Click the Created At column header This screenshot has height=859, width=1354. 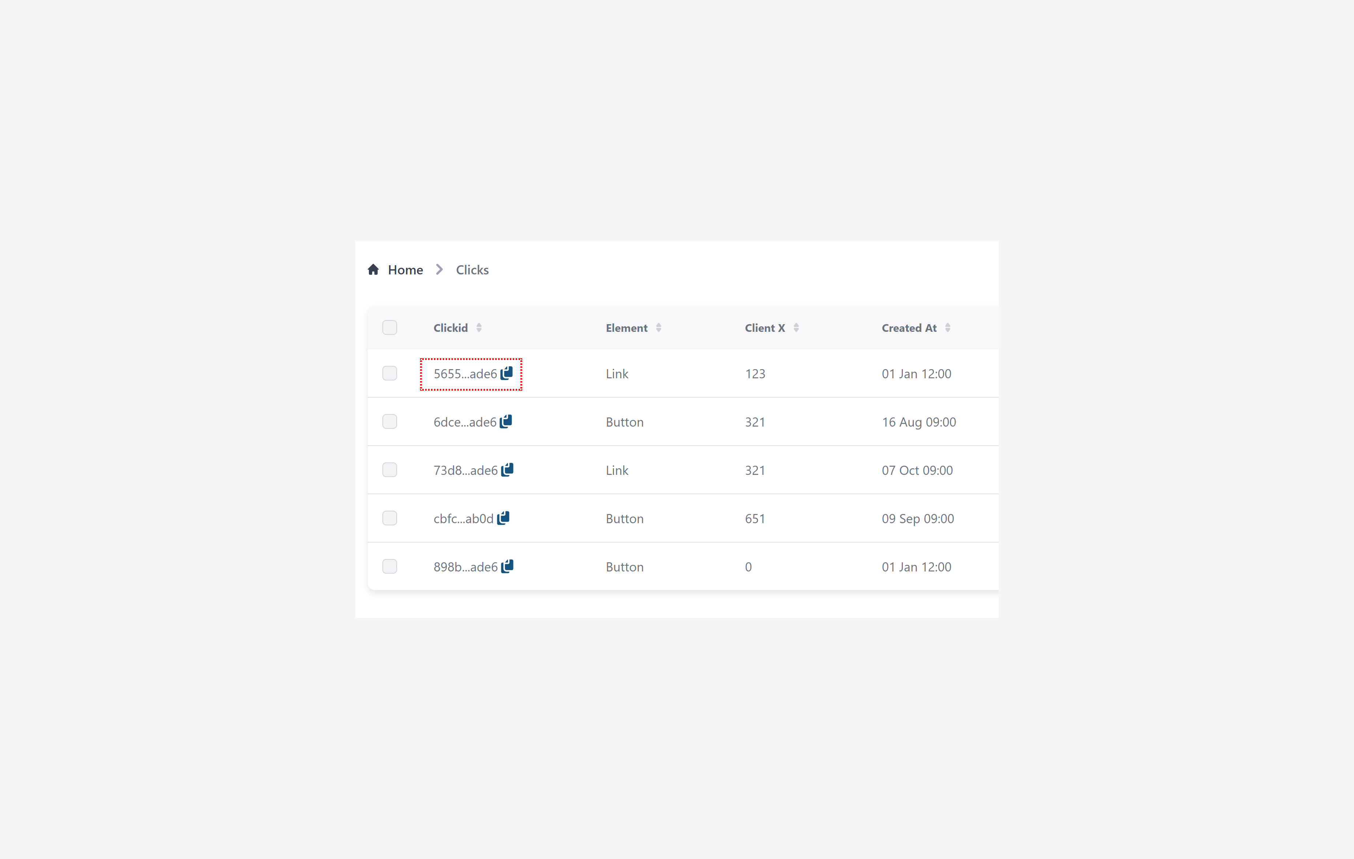[909, 328]
